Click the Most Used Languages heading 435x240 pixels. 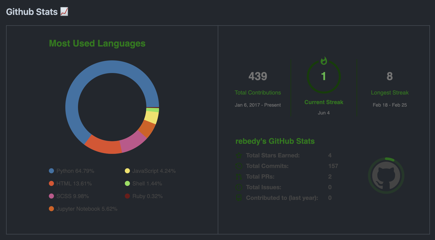pos(97,43)
